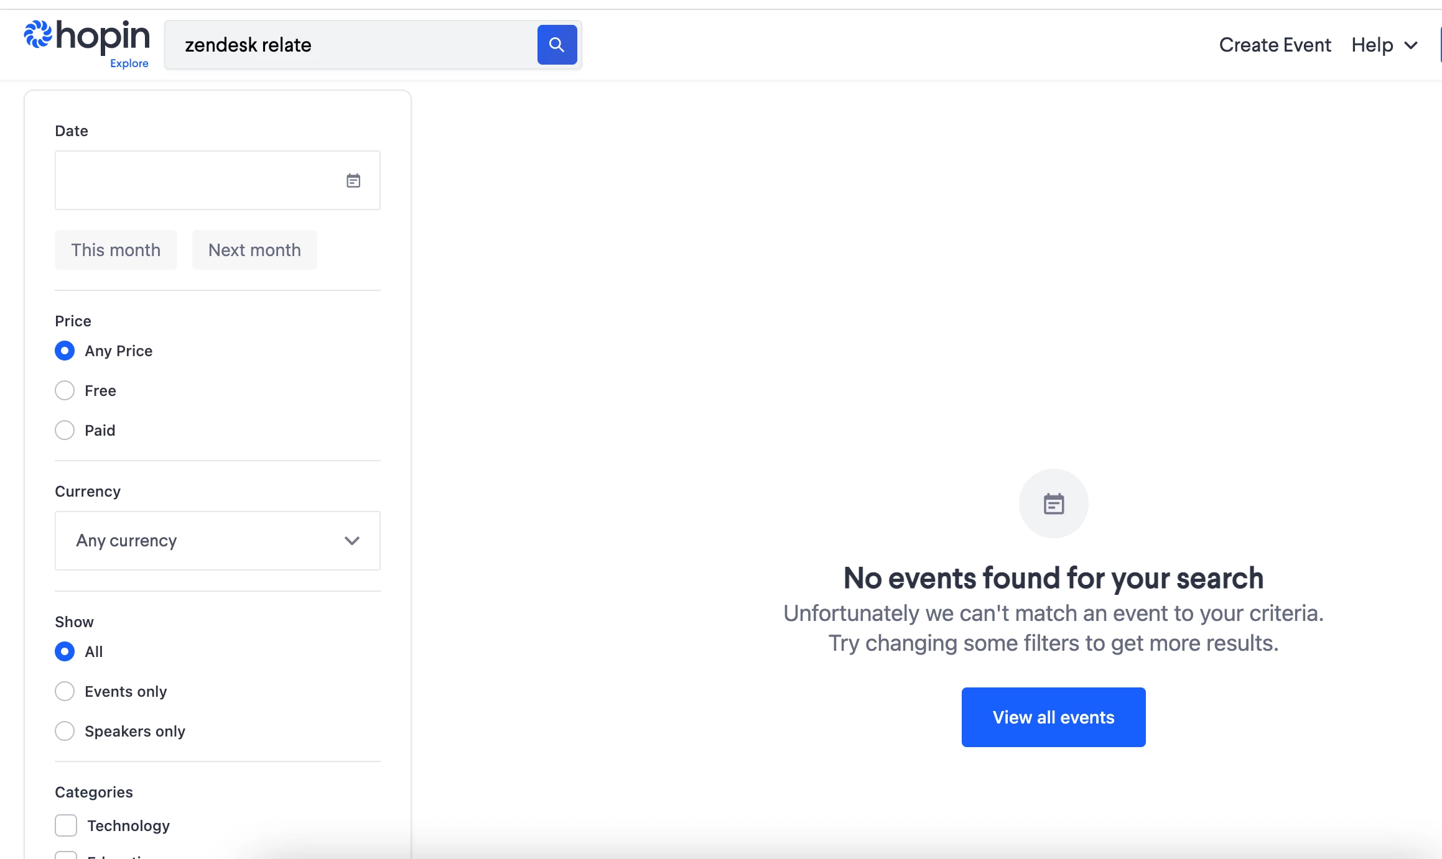Click the blue magnifier search button
This screenshot has height=859, width=1442.
click(557, 45)
